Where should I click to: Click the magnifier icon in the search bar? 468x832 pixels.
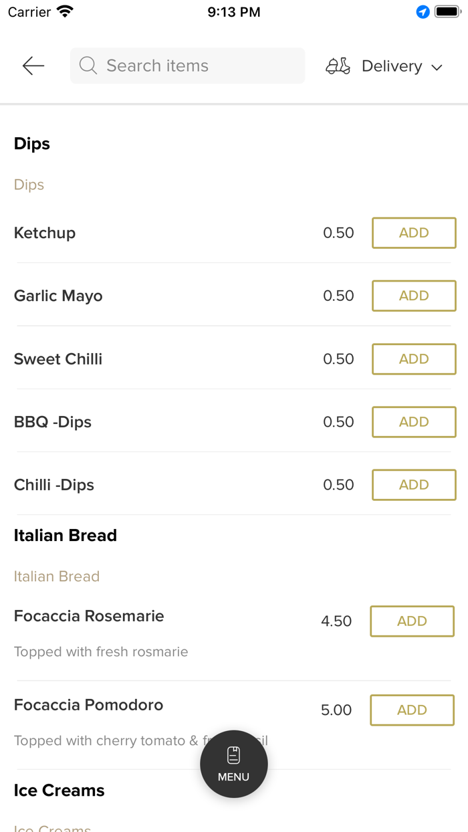pyautogui.click(x=88, y=66)
